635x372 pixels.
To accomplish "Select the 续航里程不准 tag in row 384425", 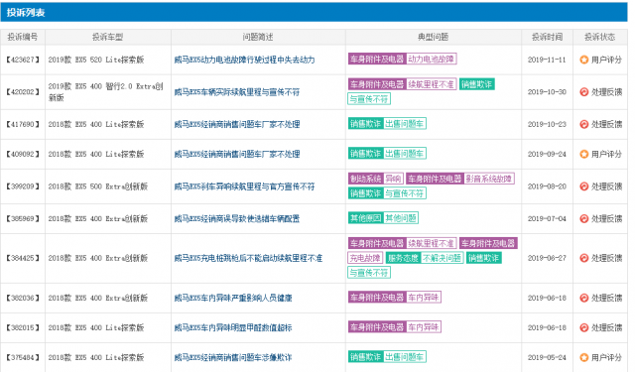I will [x=431, y=243].
